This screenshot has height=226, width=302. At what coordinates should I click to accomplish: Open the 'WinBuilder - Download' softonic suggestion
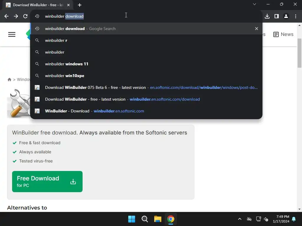tap(146, 111)
